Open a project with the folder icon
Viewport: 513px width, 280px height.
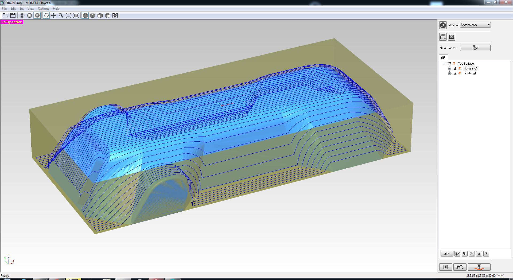[x=5, y=15]
